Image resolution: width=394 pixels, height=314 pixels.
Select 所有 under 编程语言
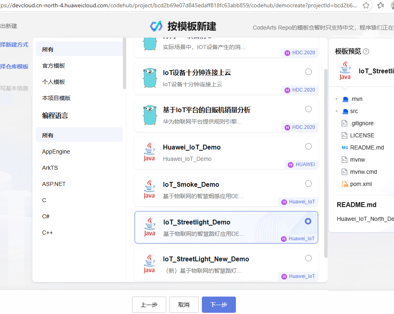click(x=79, y=135)
